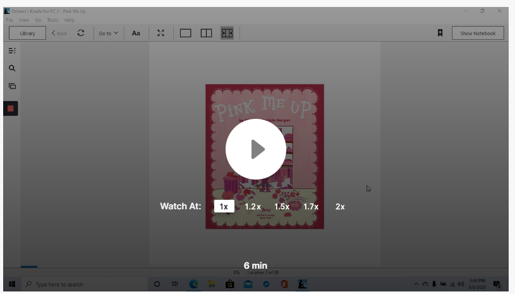Open the Library button in Kindle

tap(27, 33)
